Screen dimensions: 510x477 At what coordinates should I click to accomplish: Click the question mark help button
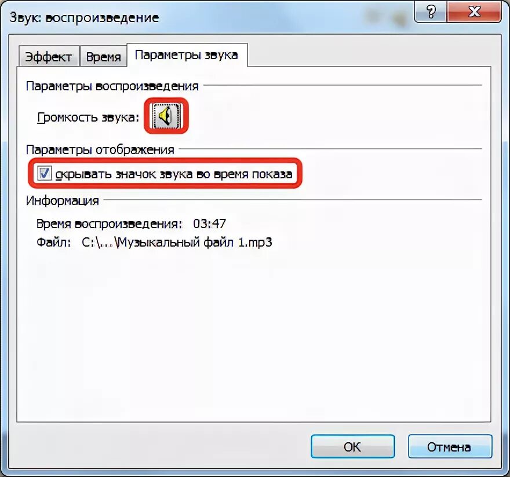coord(431,12)
